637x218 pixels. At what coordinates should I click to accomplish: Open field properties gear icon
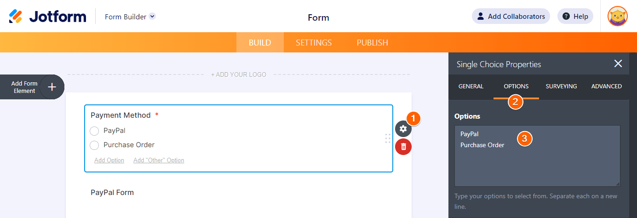coord(403,129)
